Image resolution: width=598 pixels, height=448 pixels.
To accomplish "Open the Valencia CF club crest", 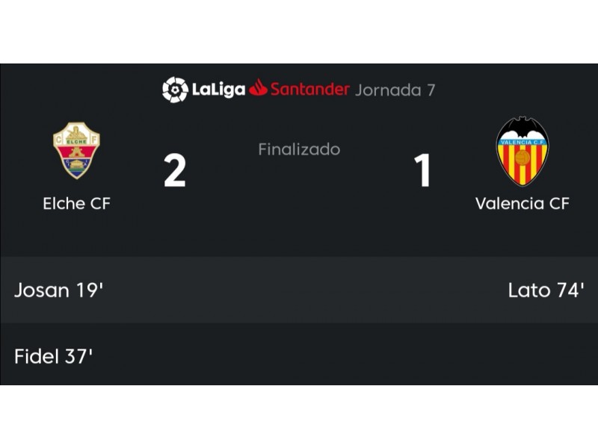I will pos(522,152).
